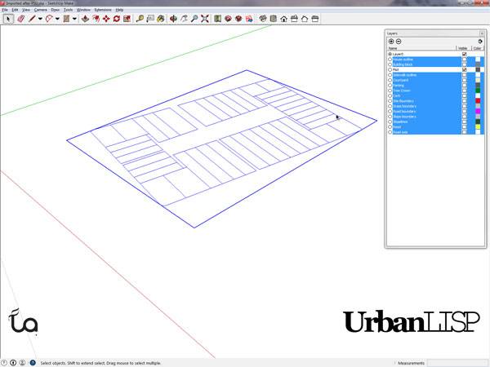Pick the Eraser tool
Image resolution: width=490 pixels, height=367 pixels.
20,18
